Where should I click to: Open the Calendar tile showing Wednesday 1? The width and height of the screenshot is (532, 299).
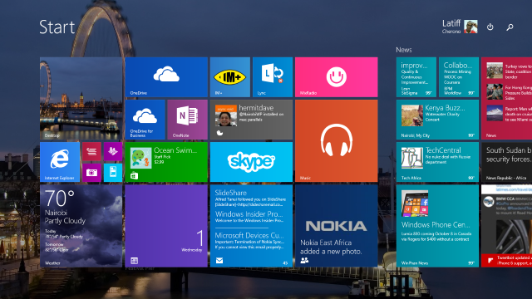pyautogui.click(x=166, y=226)
